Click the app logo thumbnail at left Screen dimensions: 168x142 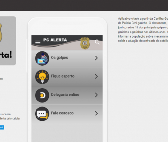[x=8, y=41]
